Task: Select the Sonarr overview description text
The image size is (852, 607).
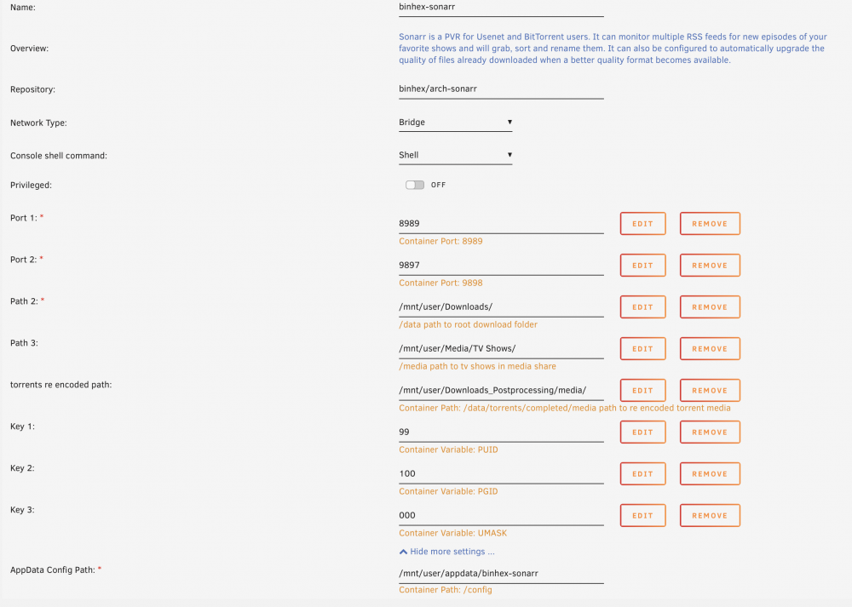Action: [x=613, y=49]
